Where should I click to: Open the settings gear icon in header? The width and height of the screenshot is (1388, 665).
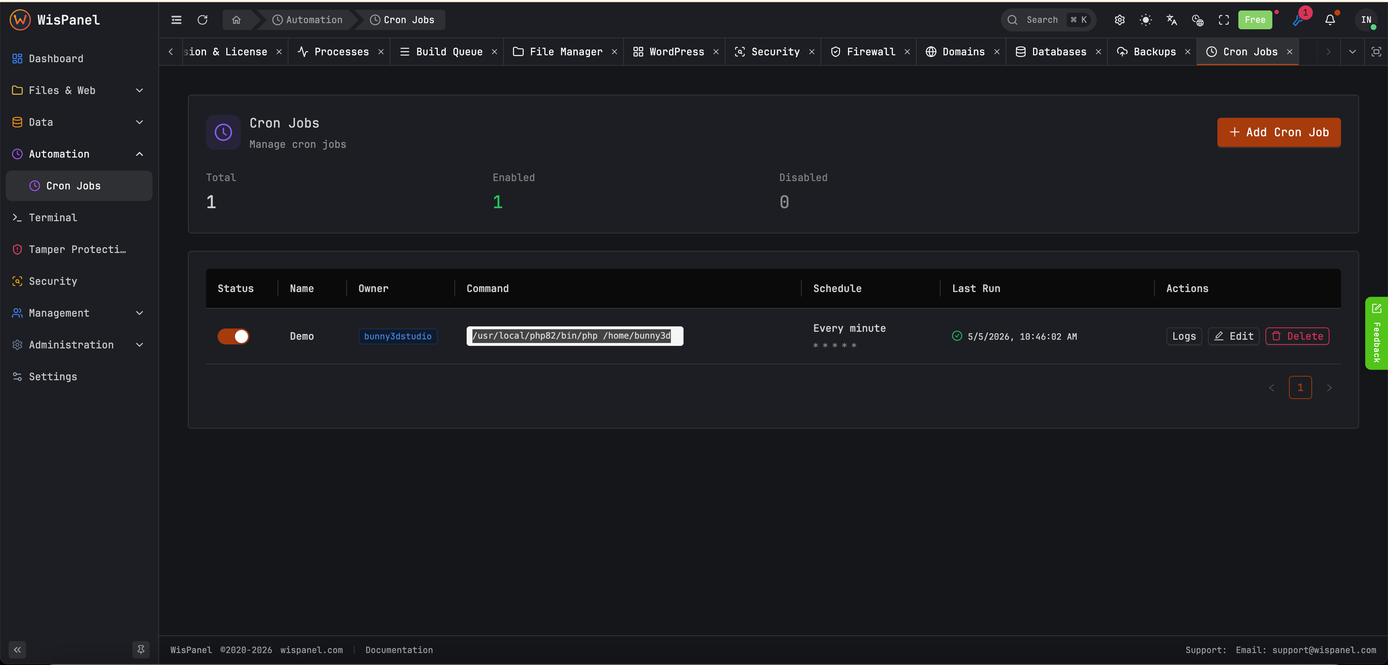(x=1120, y=20)
